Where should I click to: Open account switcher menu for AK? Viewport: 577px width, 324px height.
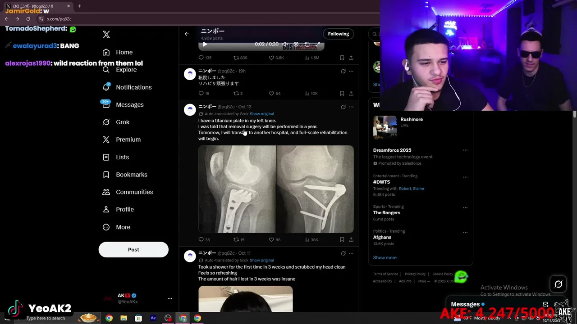coord(169,298)
